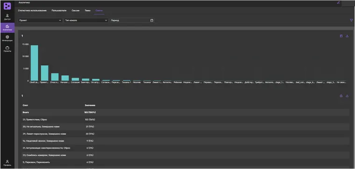
Task: Switch to Пользователи tab
Action: point(59,11)
